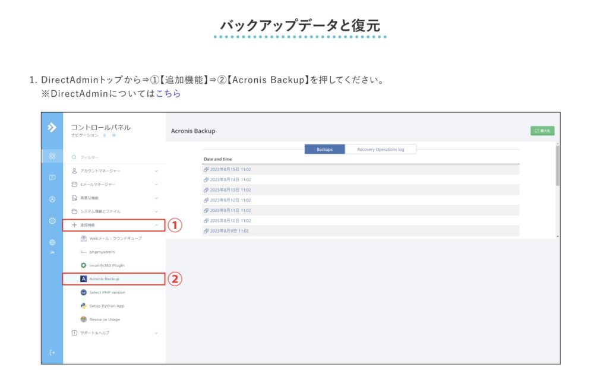
Task: Open backup dated 2023年8月13日 11:02
Action: point(230,190)
